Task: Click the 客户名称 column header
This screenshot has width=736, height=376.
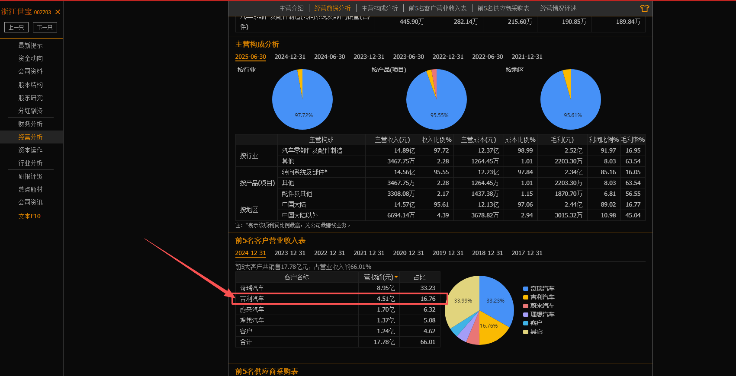Action: click(297, 277)
